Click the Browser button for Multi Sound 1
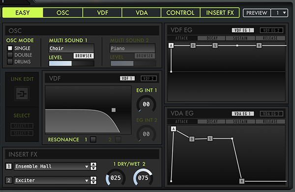 click(x=84, y=56)
